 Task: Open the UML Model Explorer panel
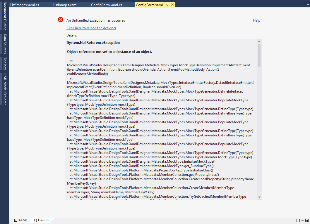pos(5,89)
